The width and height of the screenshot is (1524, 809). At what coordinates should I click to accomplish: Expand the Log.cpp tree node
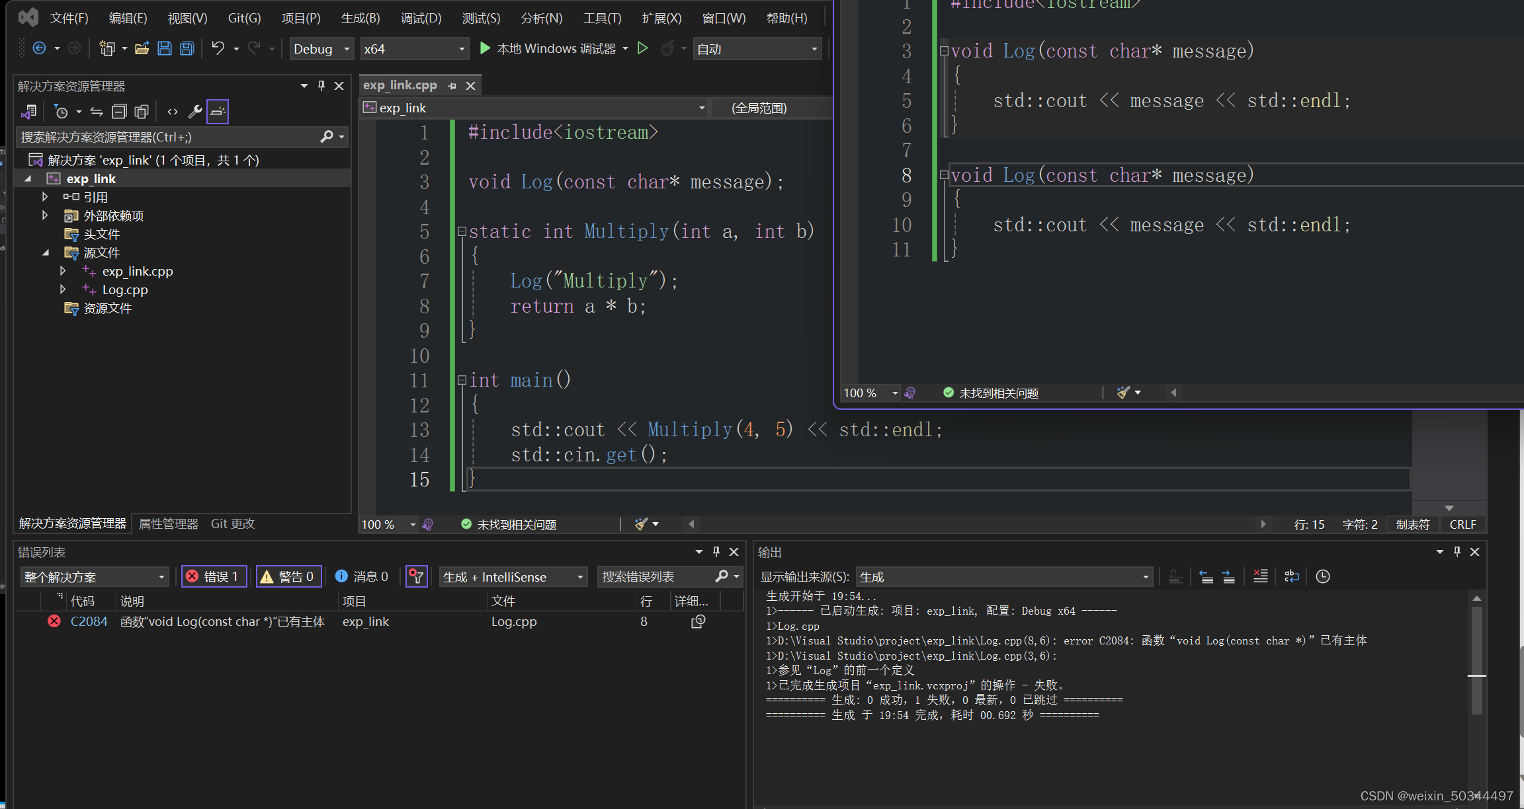63,289
